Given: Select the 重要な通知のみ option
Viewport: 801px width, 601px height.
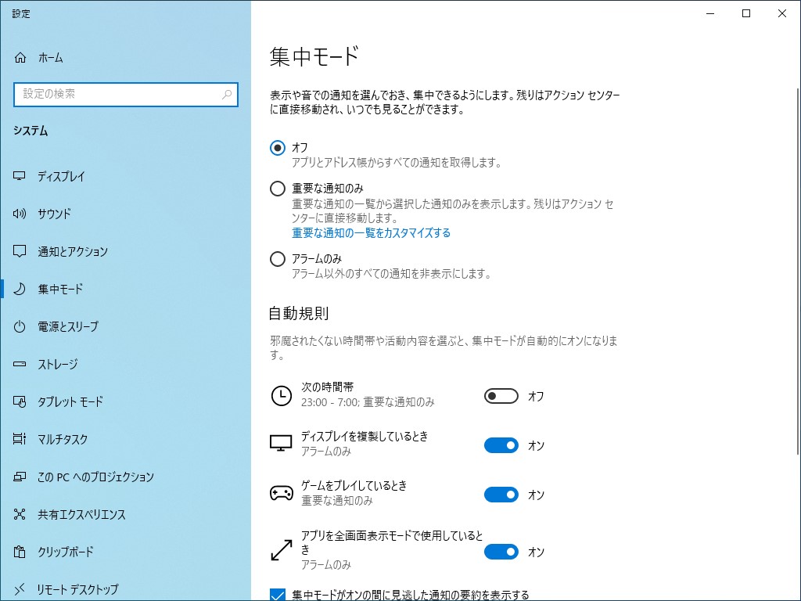Looking at the screenshot, I should coord(278,188).
